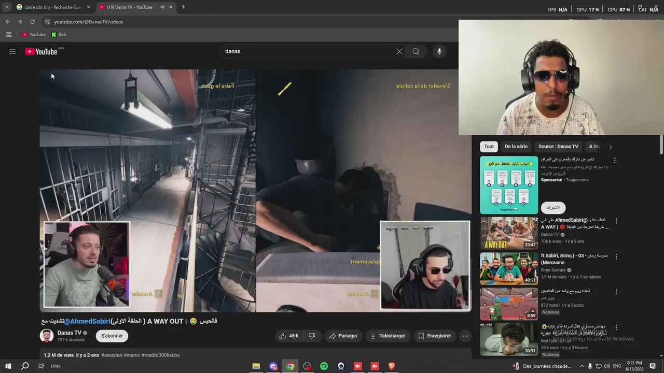Go to YouTube home via the logo
This screenshot has width=664, height=373.
pos(41,51)
